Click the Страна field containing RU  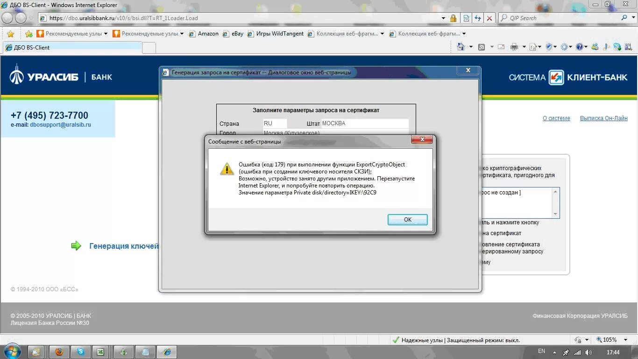275,123
